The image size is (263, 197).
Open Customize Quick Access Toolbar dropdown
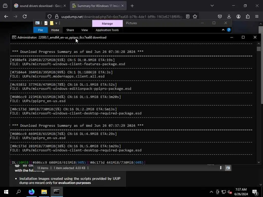56,23
